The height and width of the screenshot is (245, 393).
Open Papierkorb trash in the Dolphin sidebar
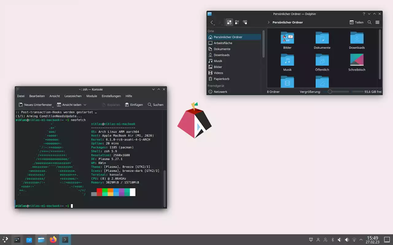click(x=234, y=79)
